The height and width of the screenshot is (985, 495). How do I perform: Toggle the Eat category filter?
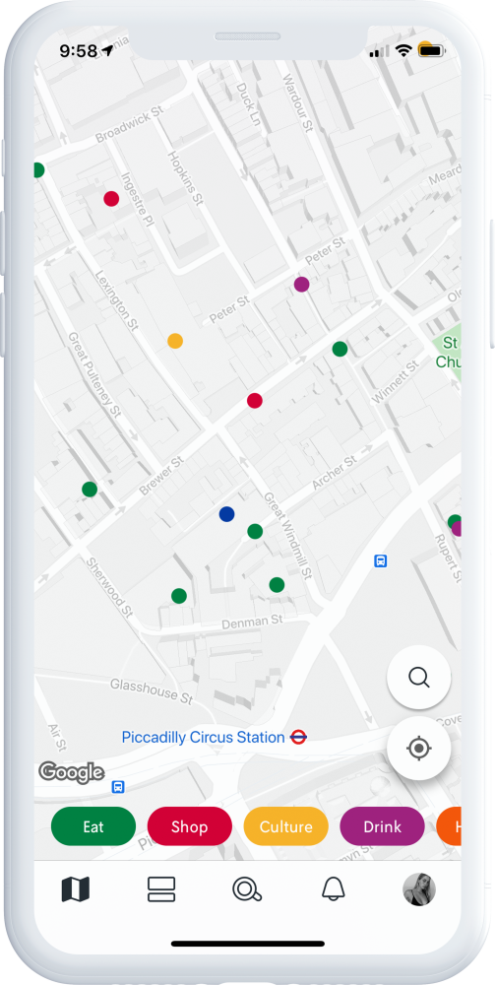click(93, 826)
